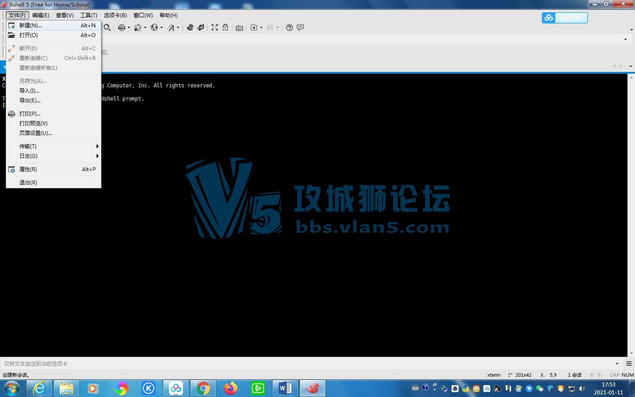Open the Window (窗口) menu

[143, 15]
